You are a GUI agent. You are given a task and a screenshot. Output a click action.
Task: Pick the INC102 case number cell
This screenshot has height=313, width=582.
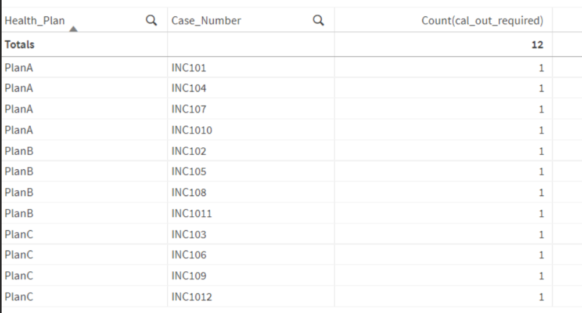point(189,151)
